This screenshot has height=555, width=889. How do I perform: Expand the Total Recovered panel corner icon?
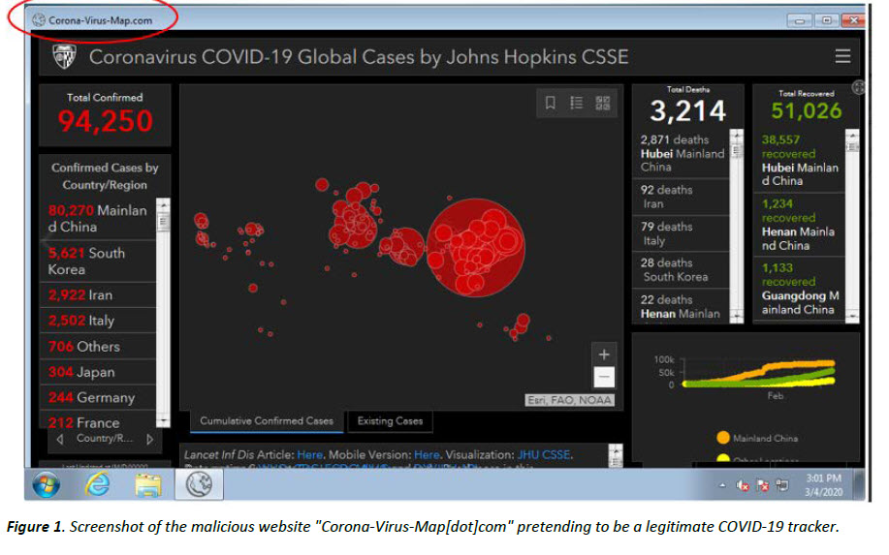click(x=858, y=87)
